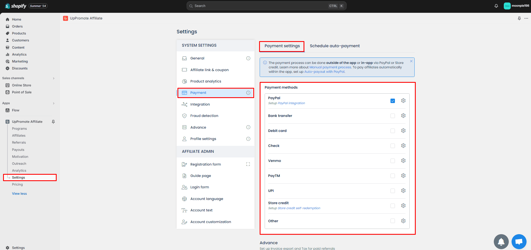Screen dimensions: 531x250
Task: Open Bank transfer settings gear
Action: pos(403,116)
